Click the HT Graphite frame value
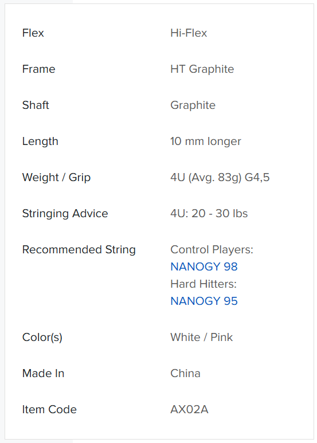317x443 pixels. tap(202, 69)
